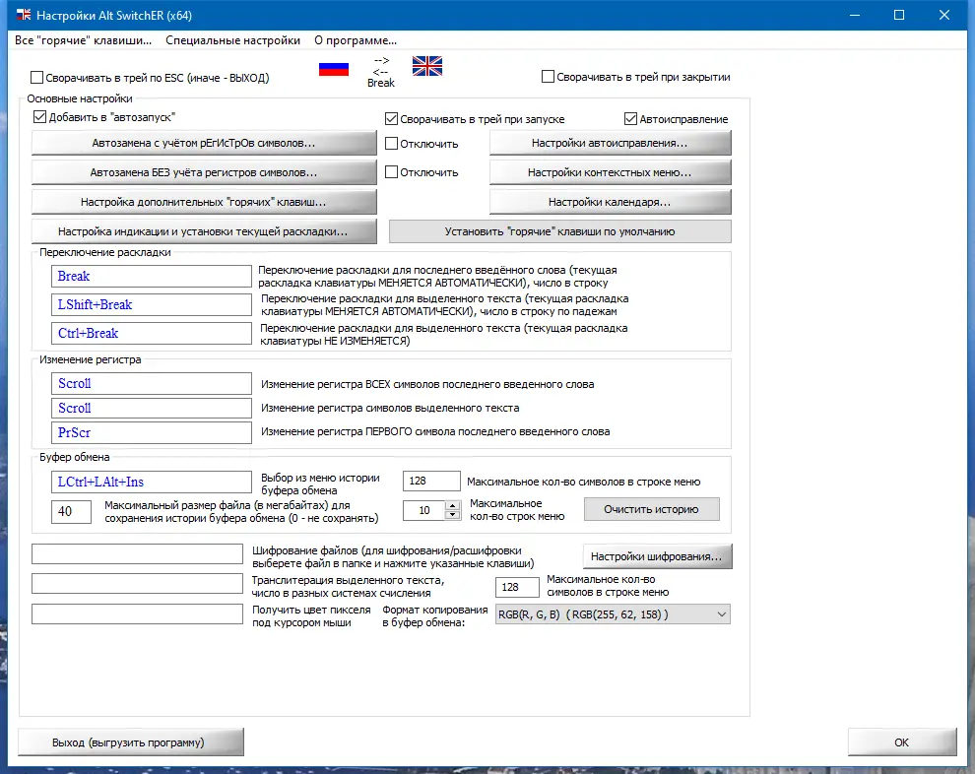Click Scroll field for ВСЕХ символов
This screenshot has width=975, height=774.
tap(151, 384)
